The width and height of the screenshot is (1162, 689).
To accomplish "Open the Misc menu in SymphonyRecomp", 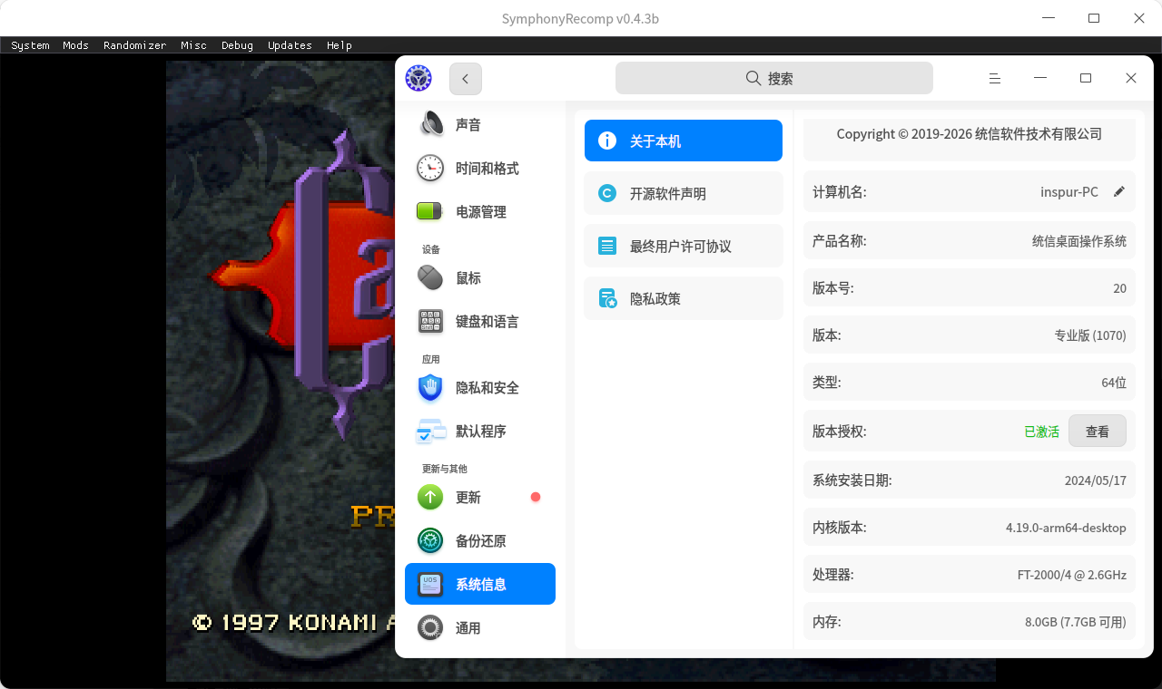I will 193,45.
